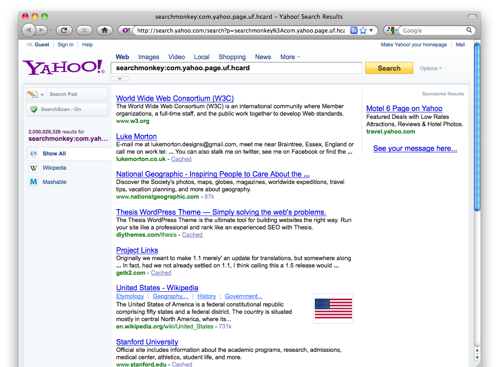The image size is (499, 367).
Task: Filter results by Mashable
Action: (x=55, y=182)
